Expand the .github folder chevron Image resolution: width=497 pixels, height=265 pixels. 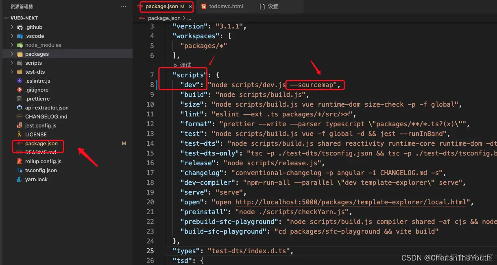(x=12, y=27)
